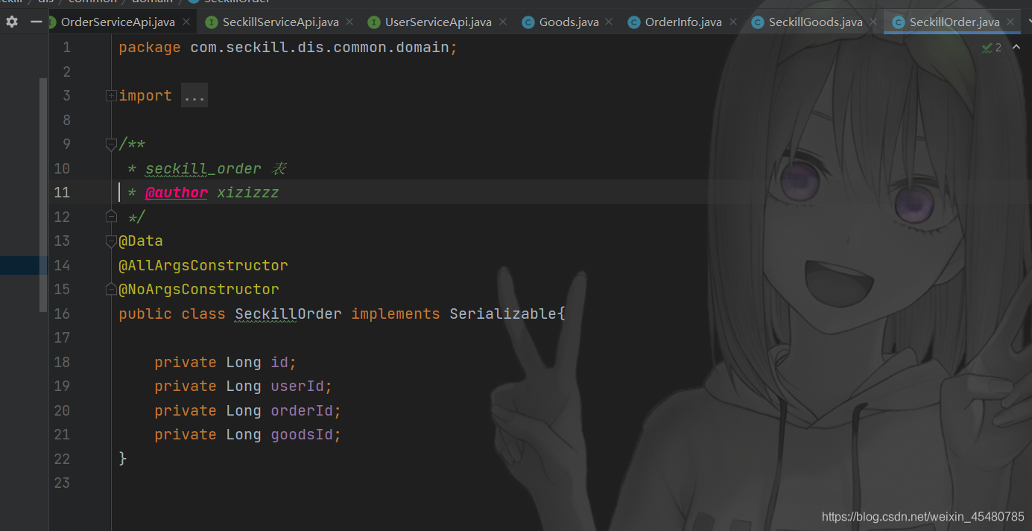Click the Serializable interface name
The image size is (1032, 531).
503,314
